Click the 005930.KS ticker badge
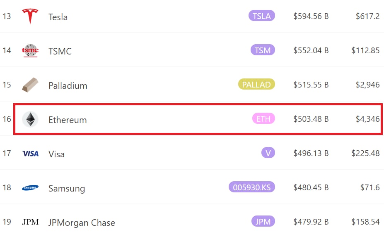The image size is (384, 232). (252, 187)
